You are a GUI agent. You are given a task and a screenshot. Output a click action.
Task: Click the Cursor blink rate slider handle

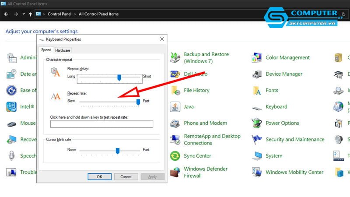pos(117,151)
